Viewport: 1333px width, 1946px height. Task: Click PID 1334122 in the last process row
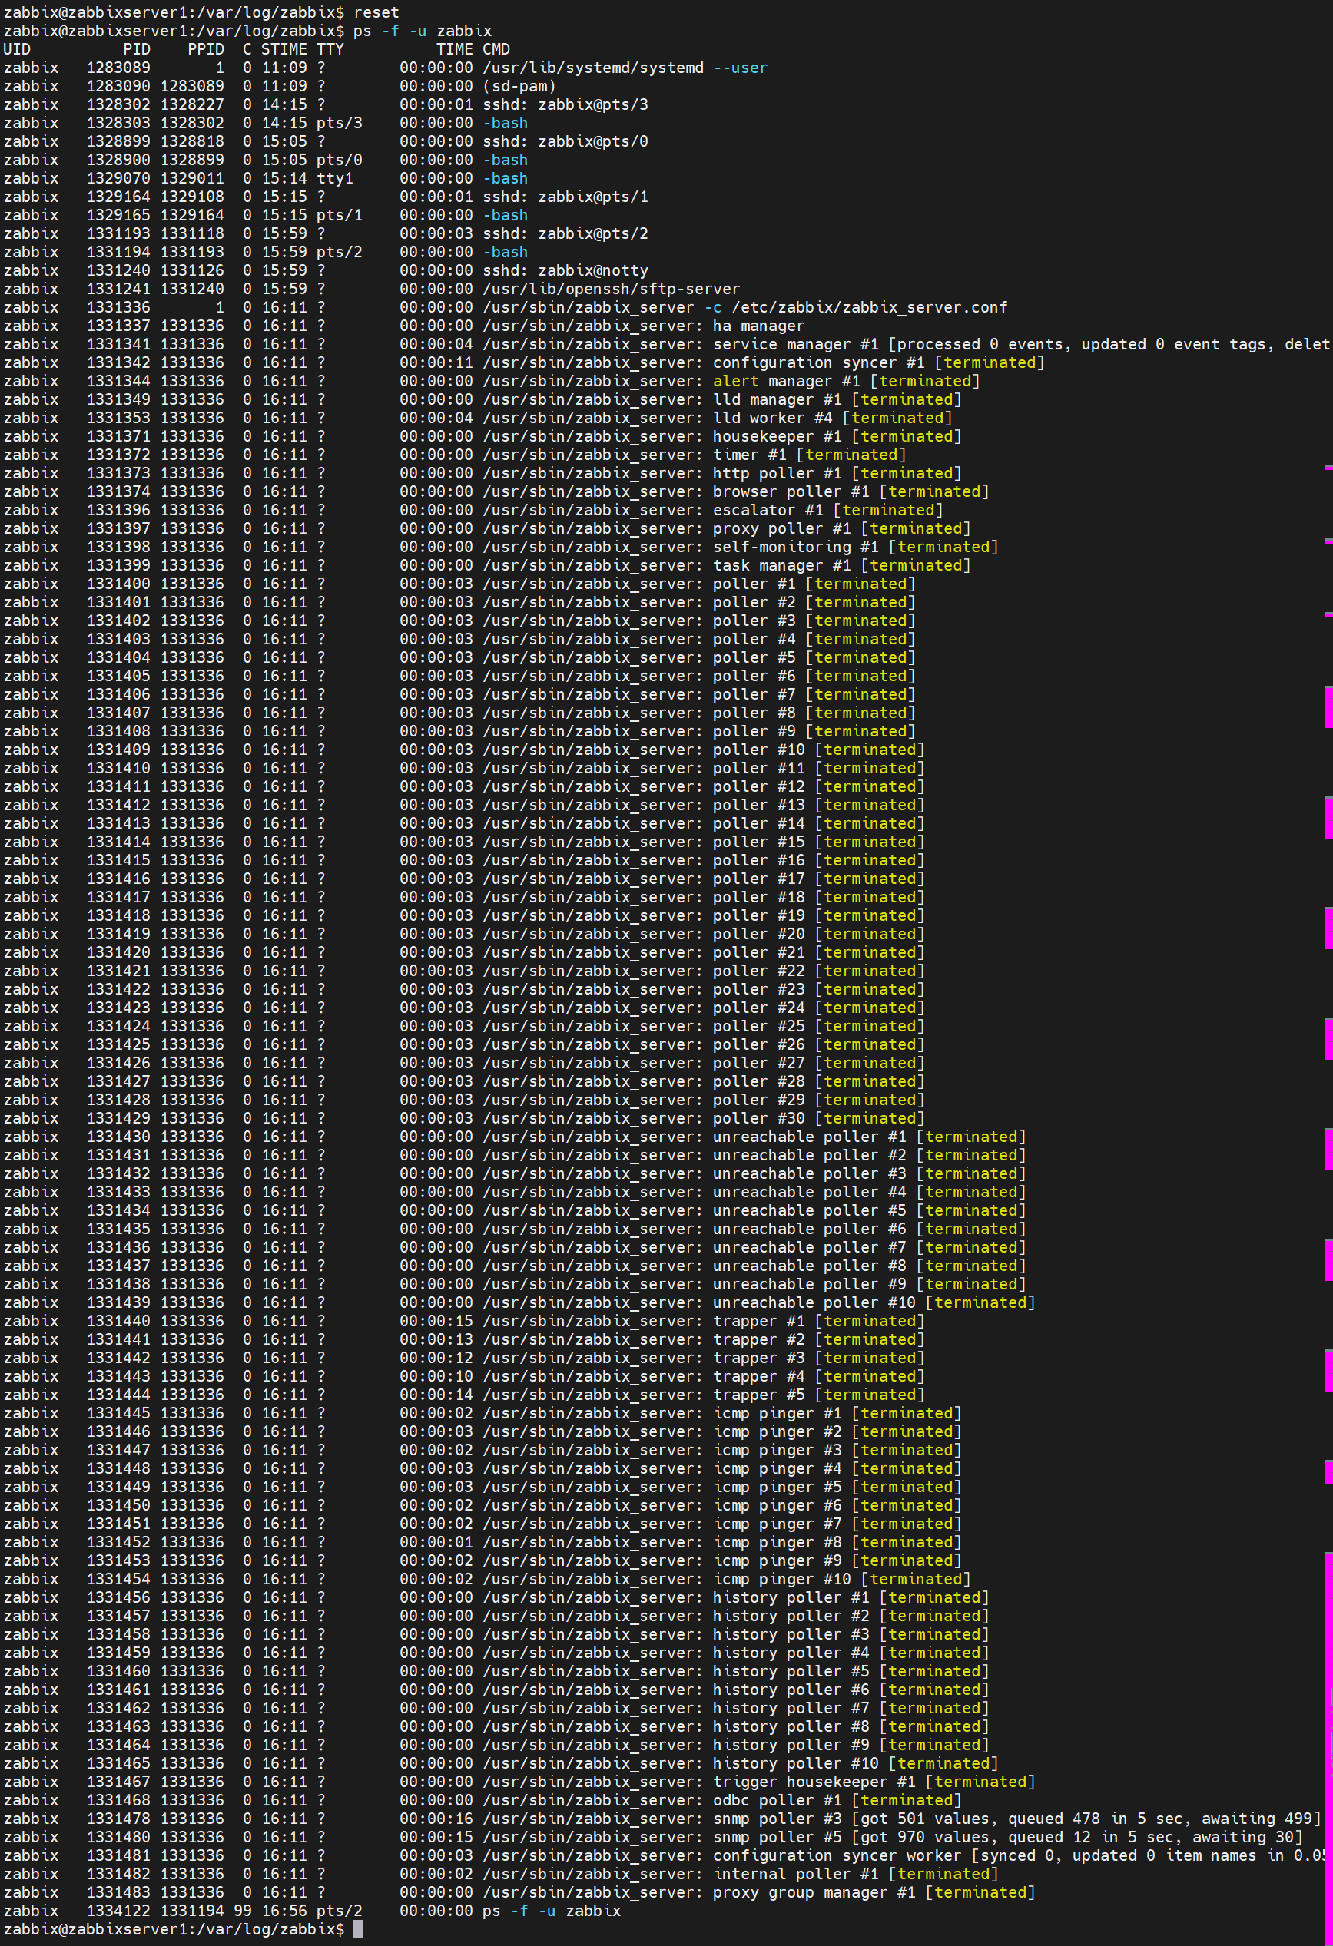[118, 1911]
